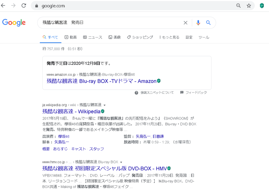Jump to the スタッフ section link
This screenshot has width=269, height=194.
[x=97, y=149]
